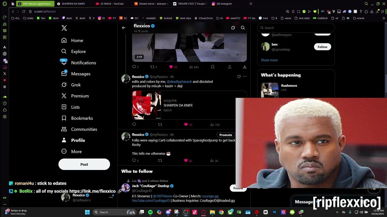Open the SHARPEN DA KNIFE song.link card

click(189, 105)
